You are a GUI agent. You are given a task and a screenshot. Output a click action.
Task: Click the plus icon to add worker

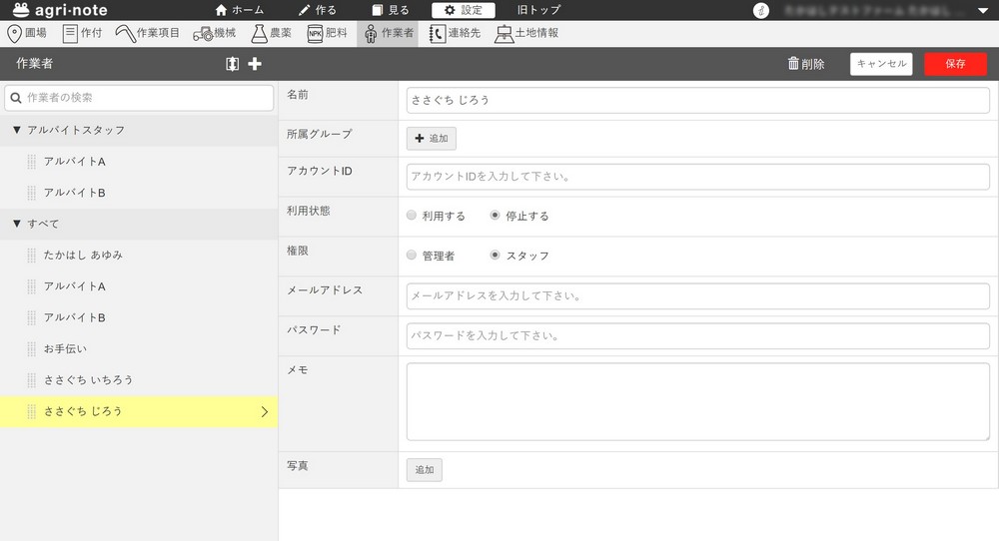pos(255,64)
